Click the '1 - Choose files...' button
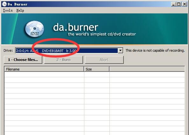The image size is (189, 135). [x=23, y=60]
